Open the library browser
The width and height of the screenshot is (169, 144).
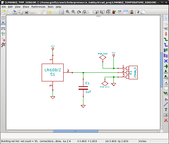tap(102, 12)
